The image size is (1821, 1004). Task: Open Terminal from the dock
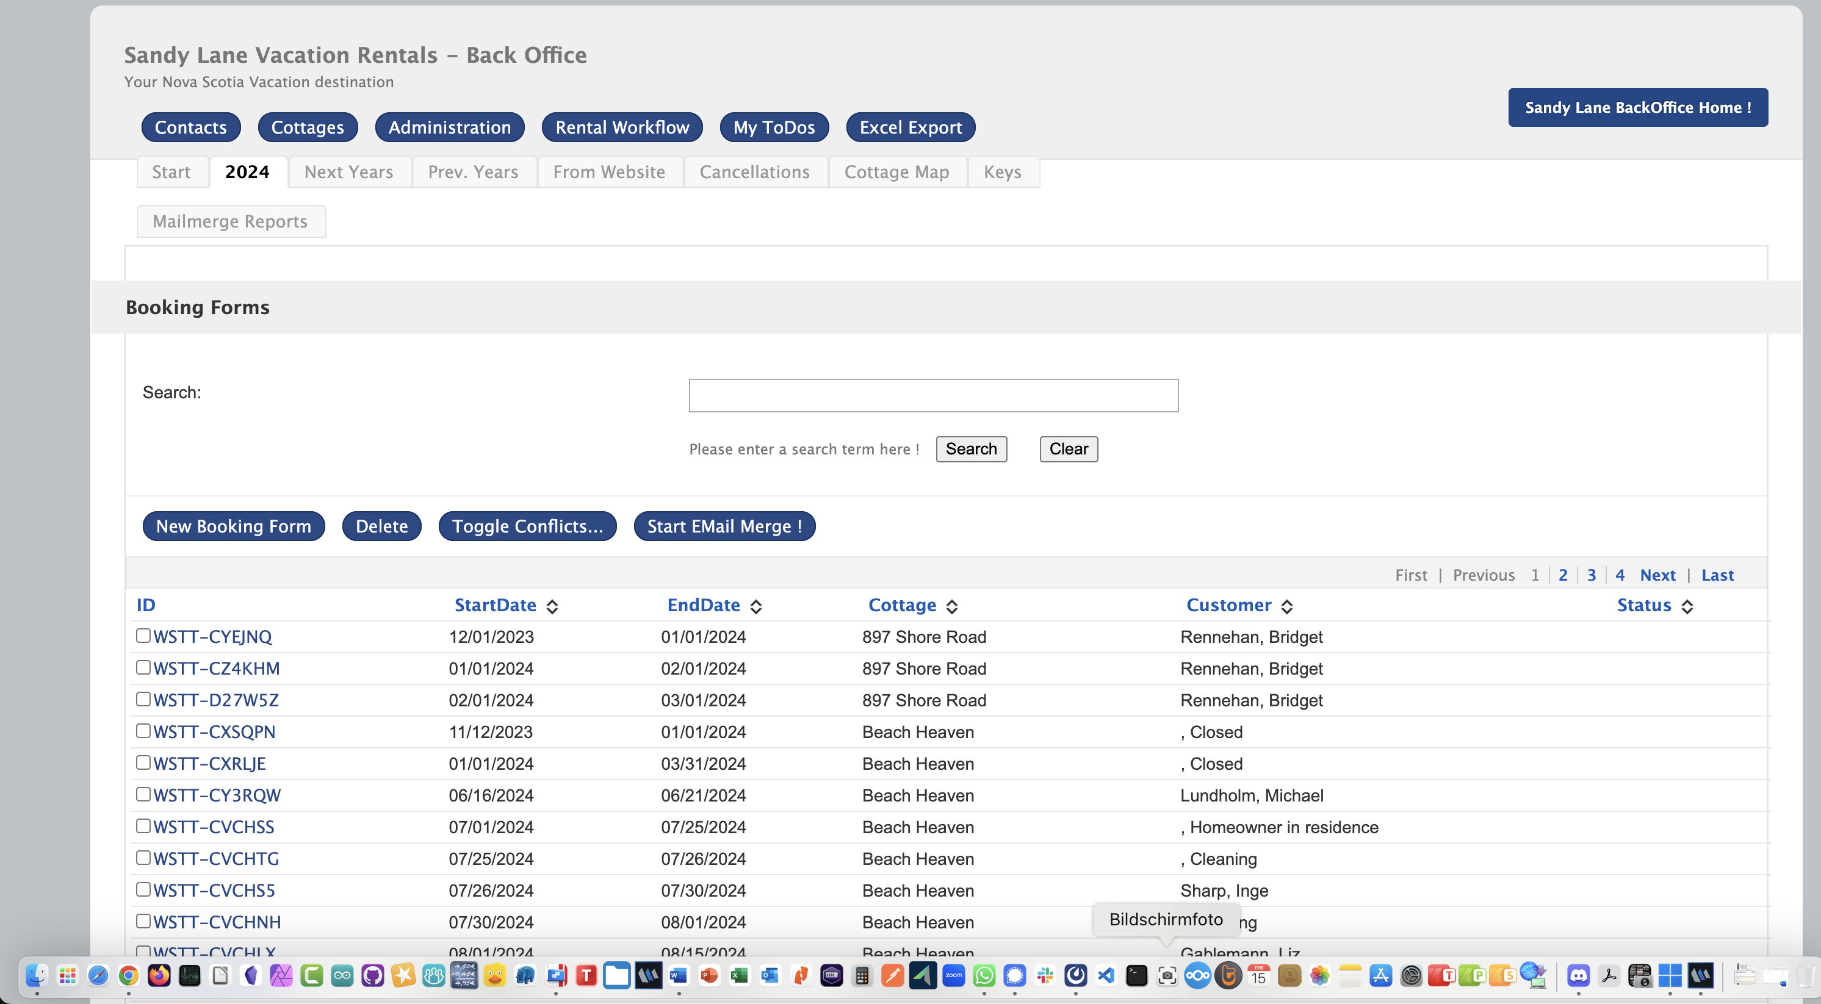[1137, 976]
